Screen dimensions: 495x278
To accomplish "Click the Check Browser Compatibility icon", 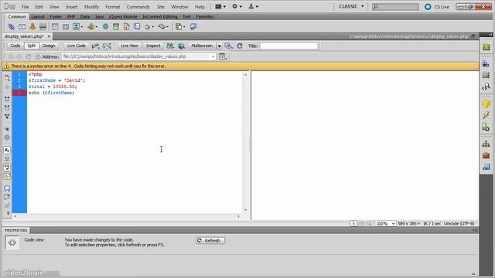I will click(107, 46).
